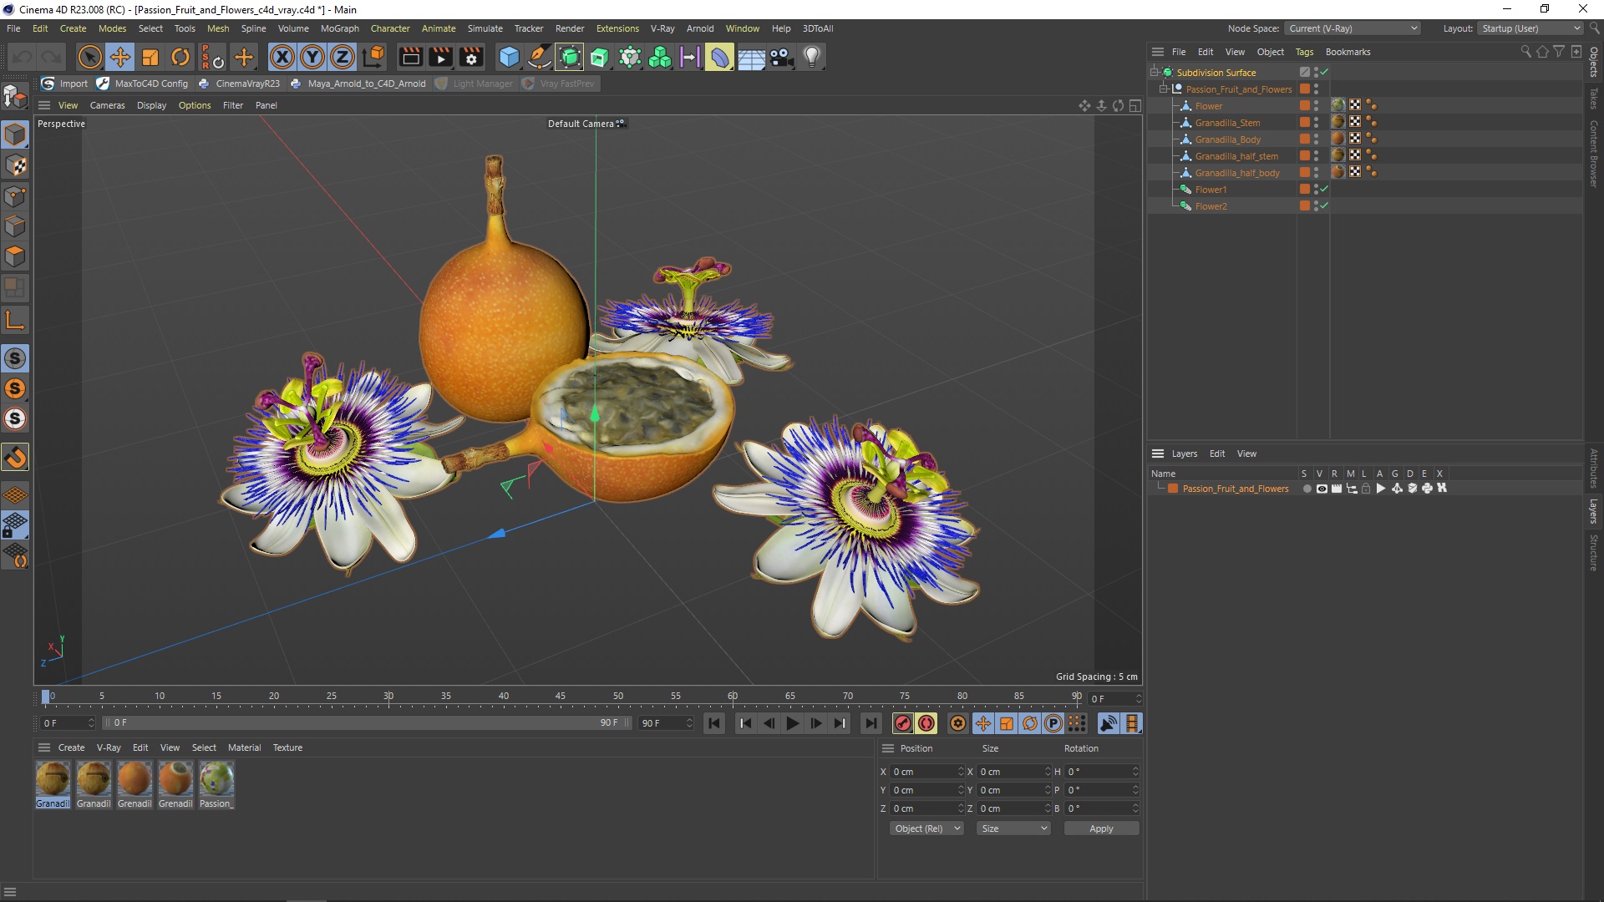
Task: Add a Cube primitive object
Action: tap(509, 57)
